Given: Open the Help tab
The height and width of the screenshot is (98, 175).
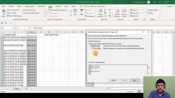Looking at the screenshot, I should point(73,6).
